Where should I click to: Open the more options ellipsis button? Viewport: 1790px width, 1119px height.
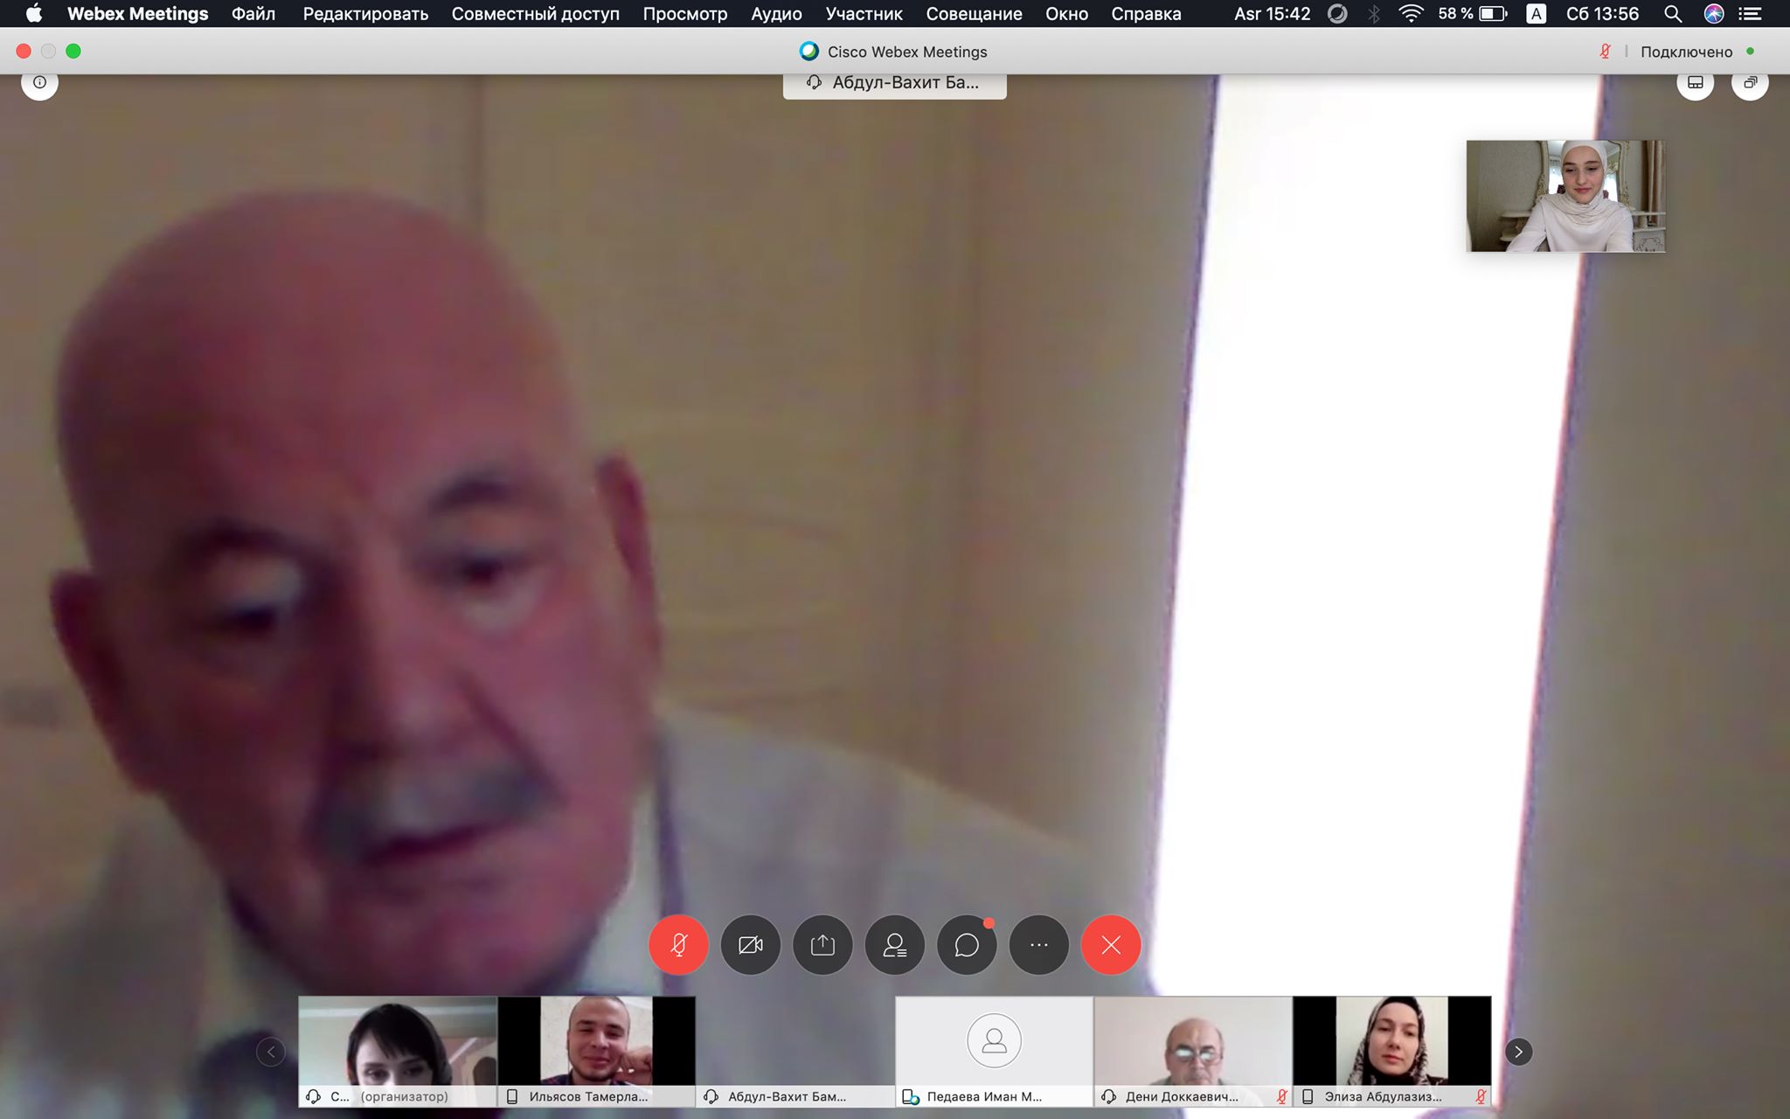[1039, 945]
